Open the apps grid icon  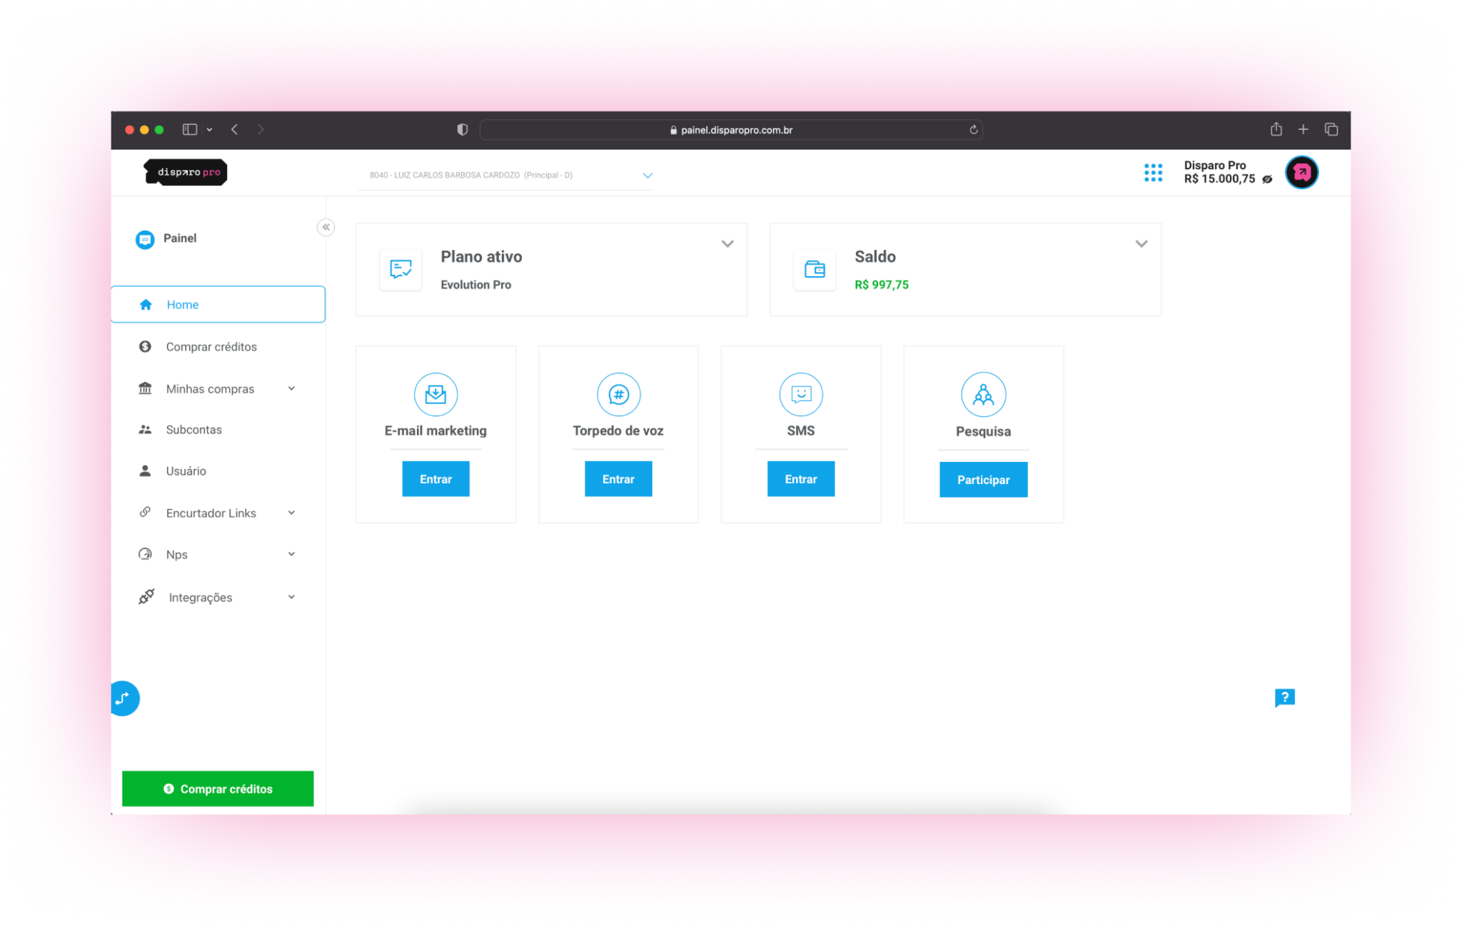click(x=1153, y=173)
